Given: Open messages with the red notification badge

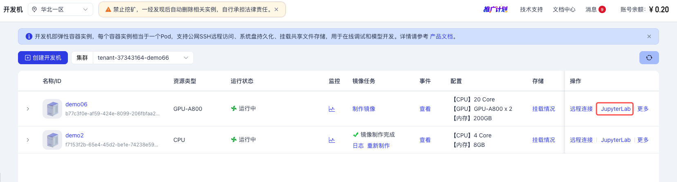Looking at the screenshot, I should tap(595, 9).
